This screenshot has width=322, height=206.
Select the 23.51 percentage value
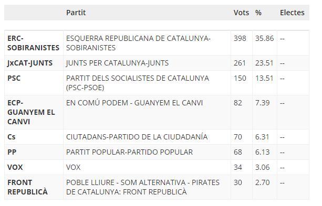point(264,63)
